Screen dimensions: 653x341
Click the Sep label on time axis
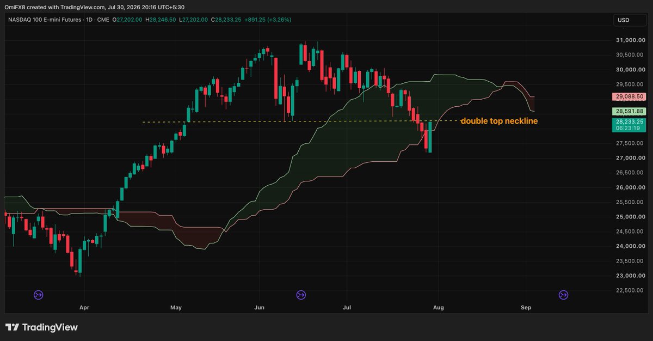click(x=526, y=308)
